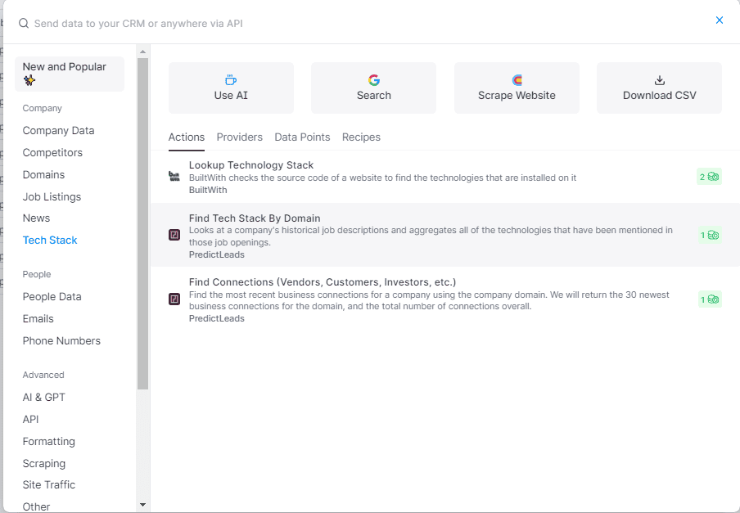Open the Use AI card
Viewport: 740px width, 513px height.
pos(231,88)
